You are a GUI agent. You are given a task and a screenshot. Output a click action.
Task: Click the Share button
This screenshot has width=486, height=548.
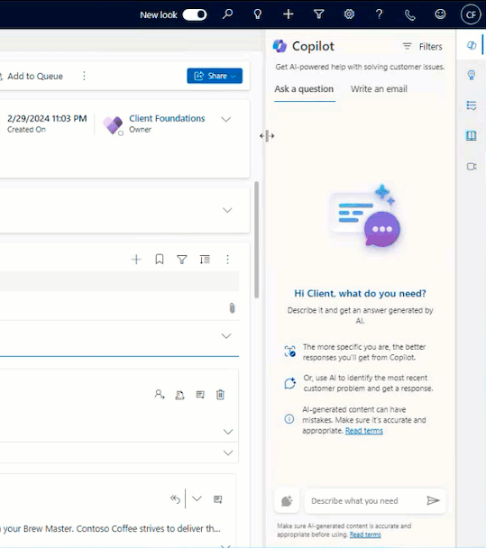215,76
